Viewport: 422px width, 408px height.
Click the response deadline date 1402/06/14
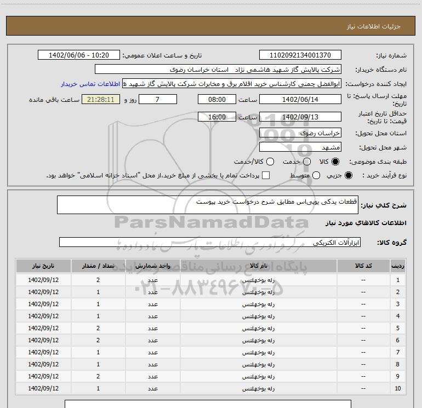[x=300, y=100]
